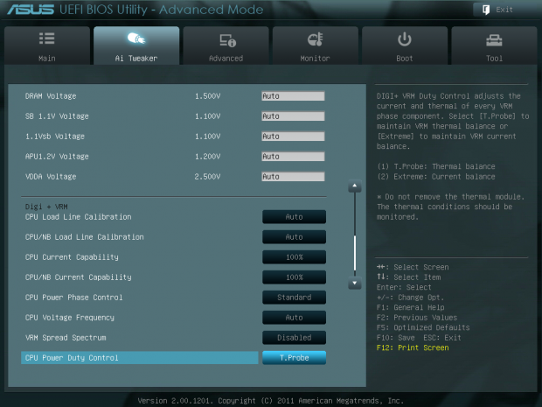Open CPU Voltage Frequency Auto dropdown
542x407 pixels.
click(294, 318)
